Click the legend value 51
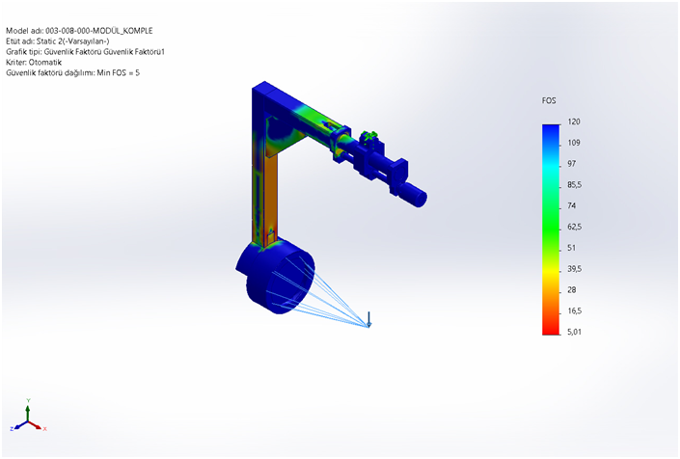The image size is (680, 459). (x=572, y=248)
